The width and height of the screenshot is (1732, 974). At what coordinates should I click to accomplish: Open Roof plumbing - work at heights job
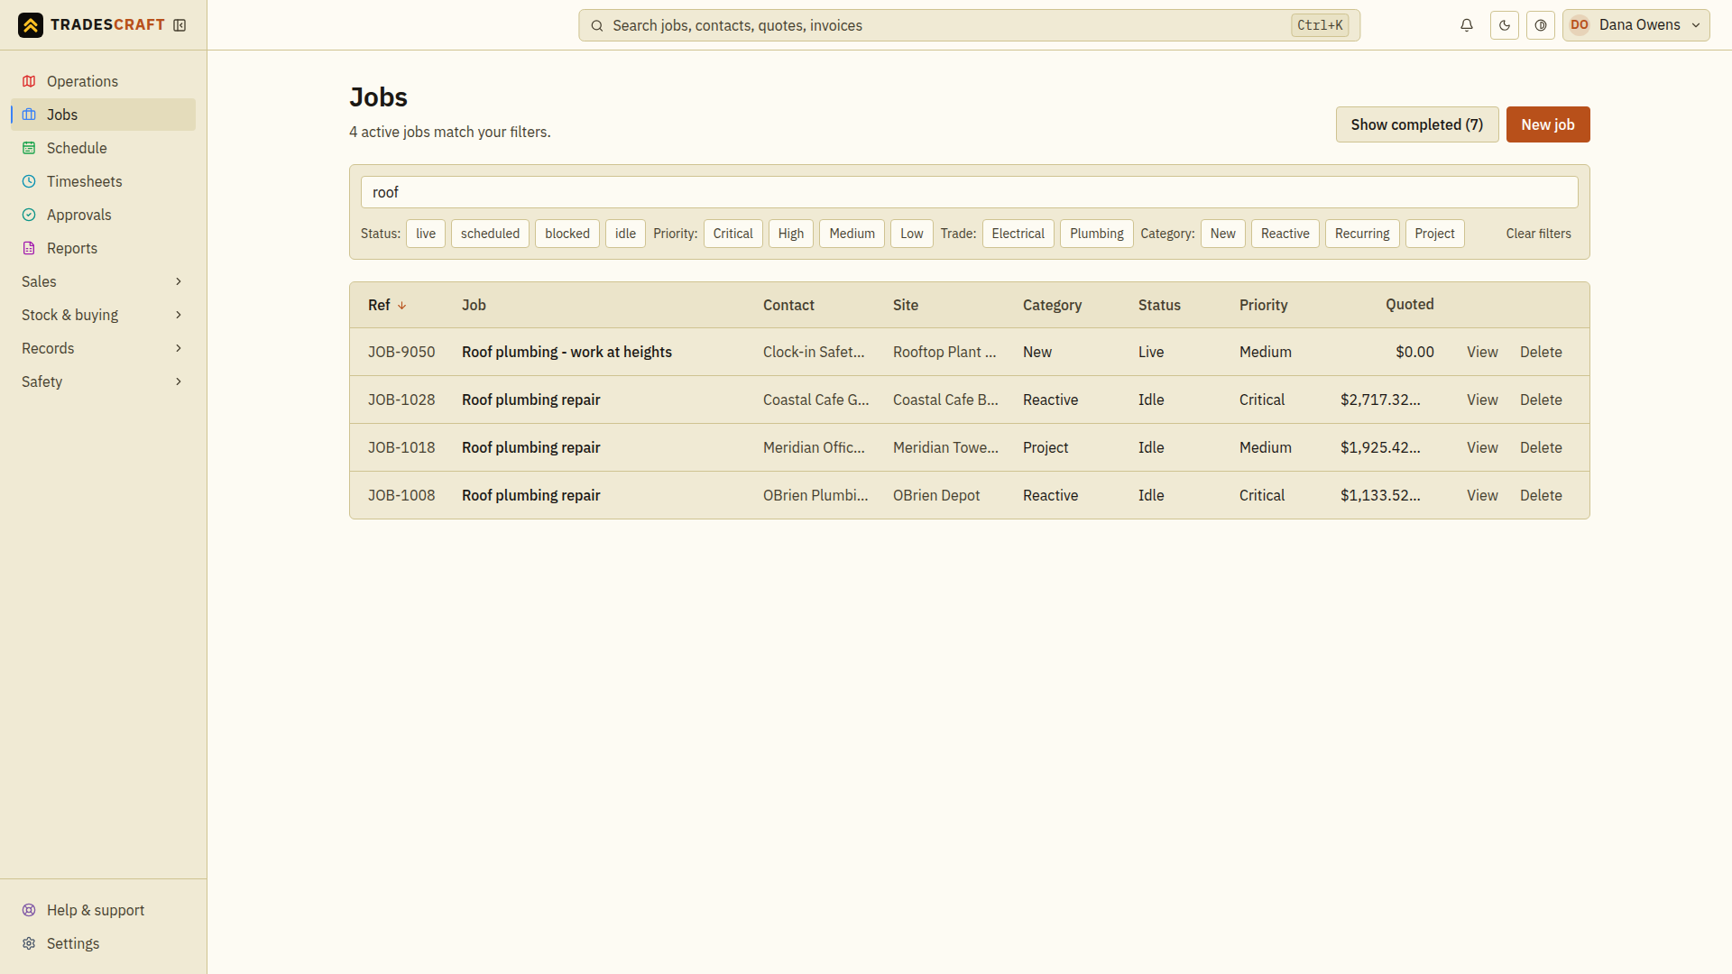567,352
